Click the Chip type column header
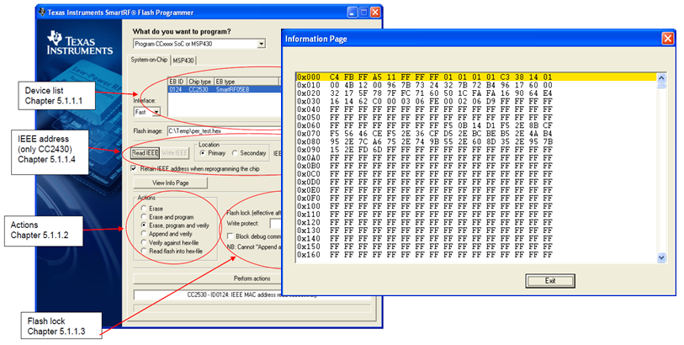The height and width of the screenshot is (345, 684). point(200,82)
